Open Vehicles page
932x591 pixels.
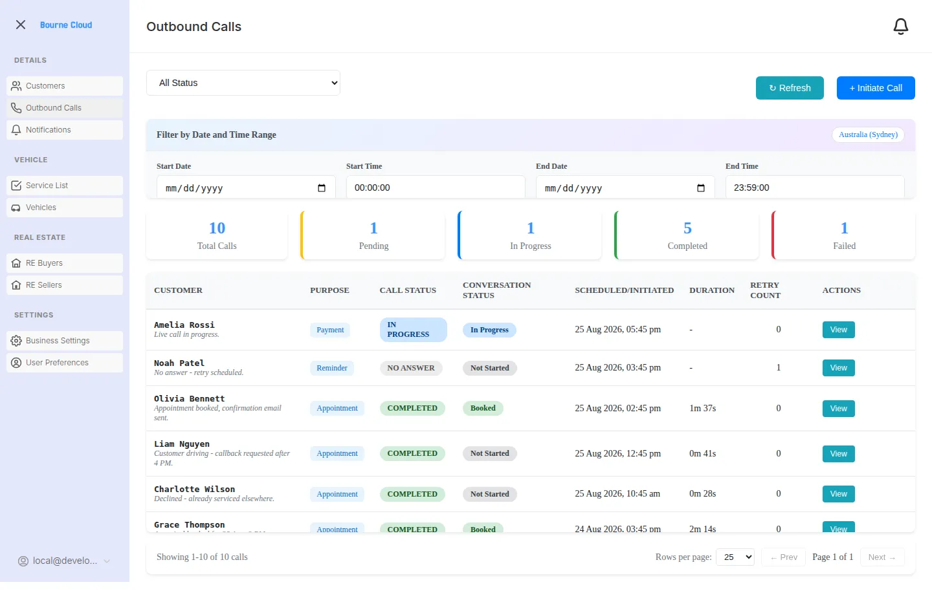[x=65, y=208]
